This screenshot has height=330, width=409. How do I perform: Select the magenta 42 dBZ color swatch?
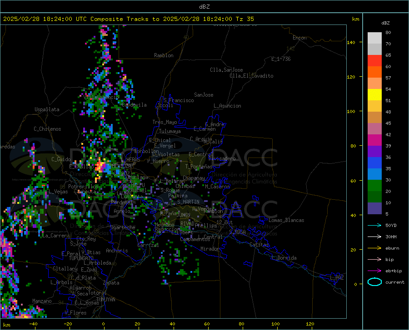coord(374,140)
